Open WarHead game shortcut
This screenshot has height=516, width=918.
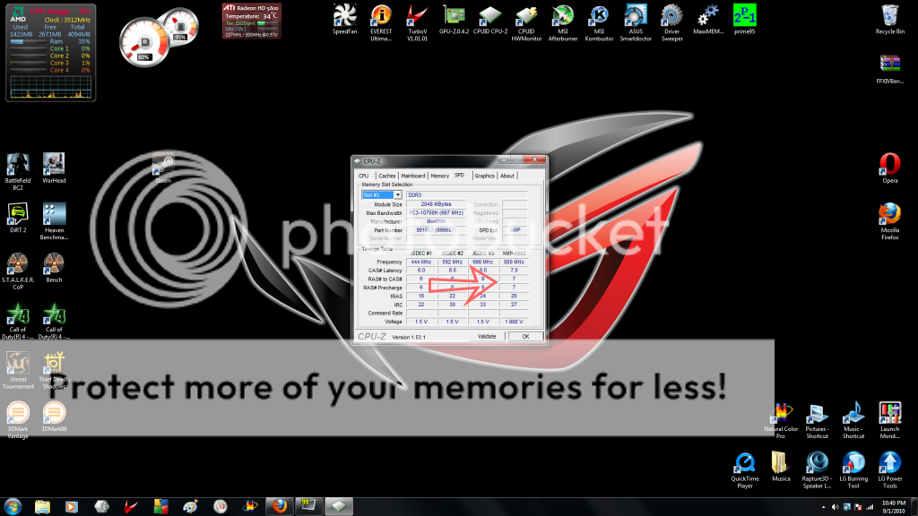coord(54,168)
